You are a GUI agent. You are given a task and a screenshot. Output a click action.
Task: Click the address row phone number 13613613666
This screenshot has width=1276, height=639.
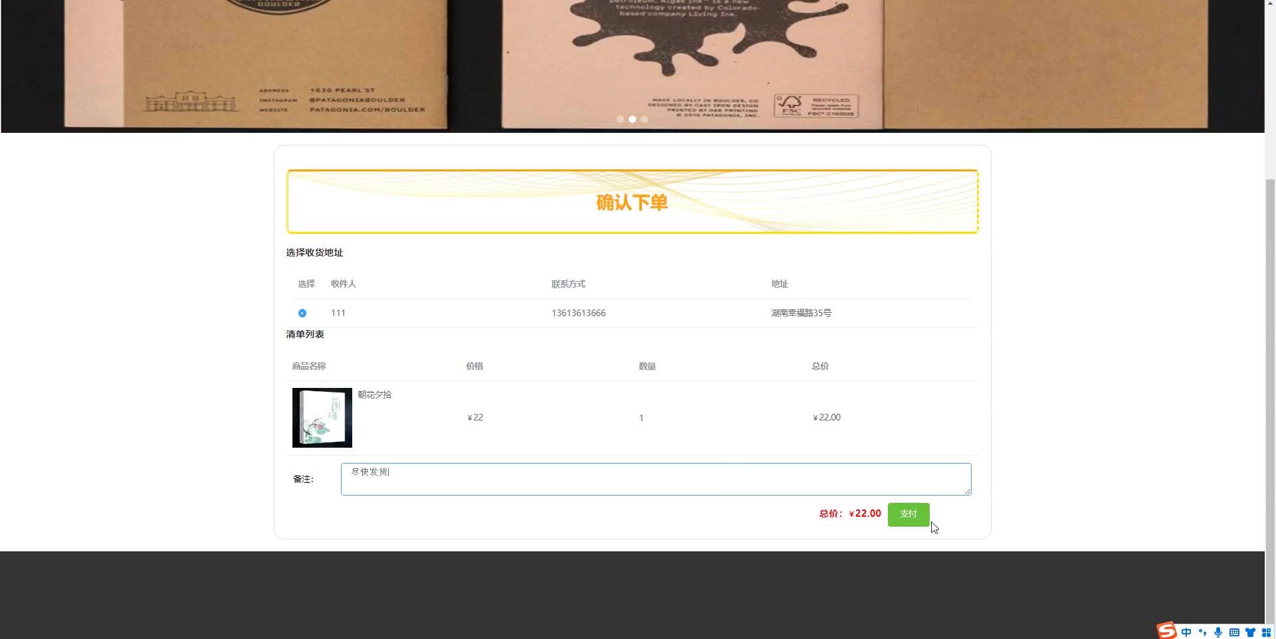click(x=579, y=313)
